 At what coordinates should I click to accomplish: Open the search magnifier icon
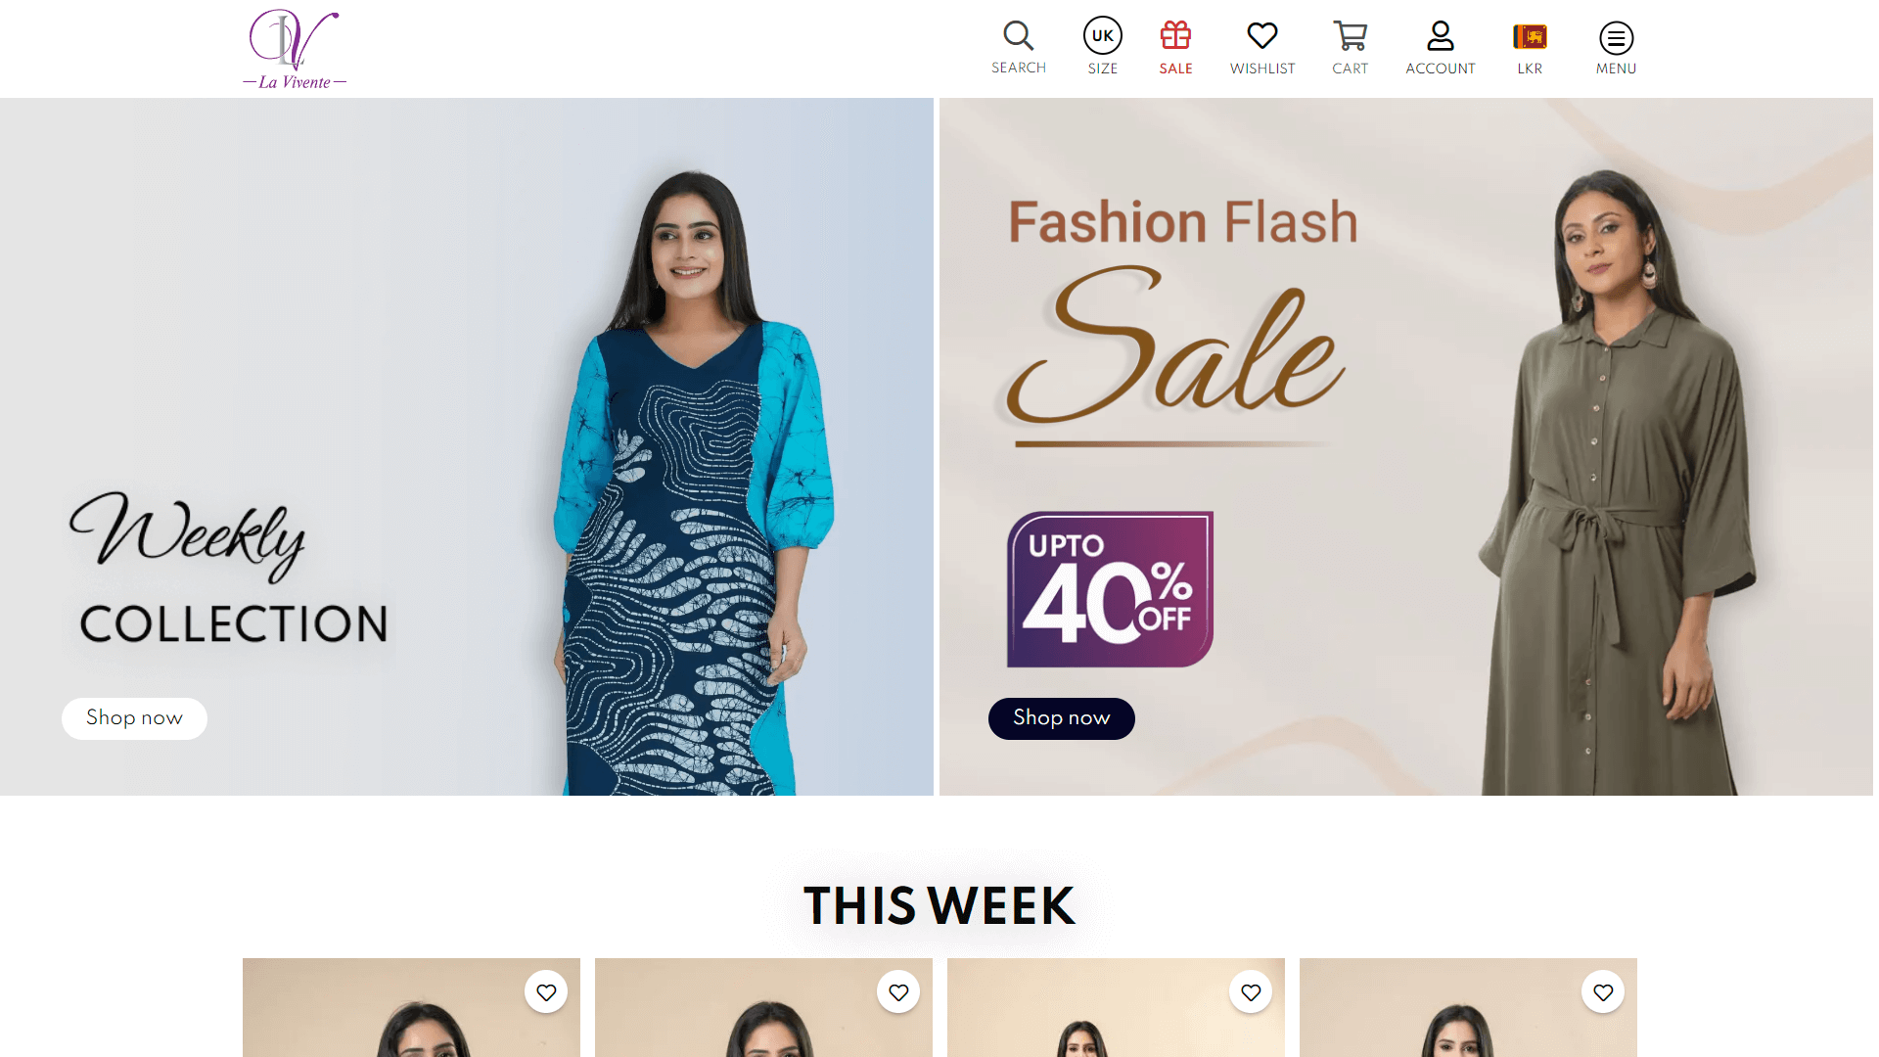[x=1018, y=36]
